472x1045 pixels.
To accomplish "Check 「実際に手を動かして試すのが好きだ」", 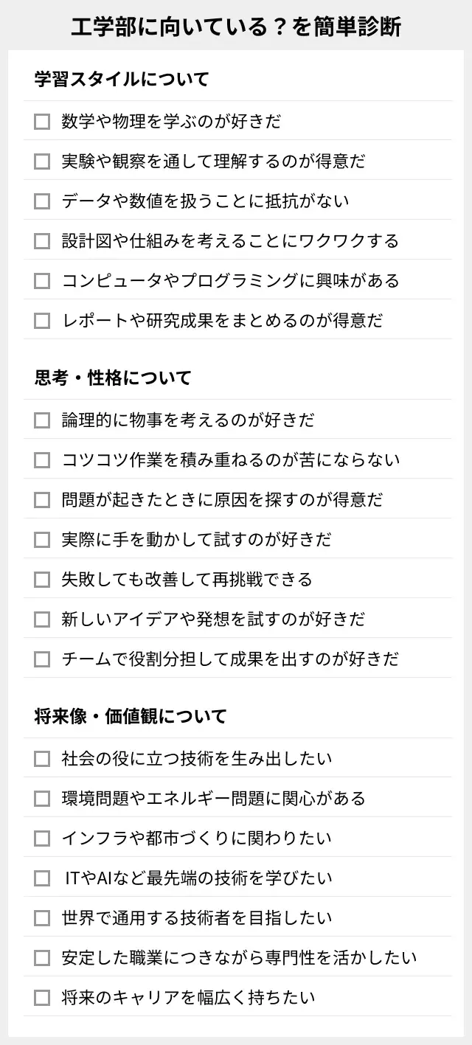I will coord(41,540).
